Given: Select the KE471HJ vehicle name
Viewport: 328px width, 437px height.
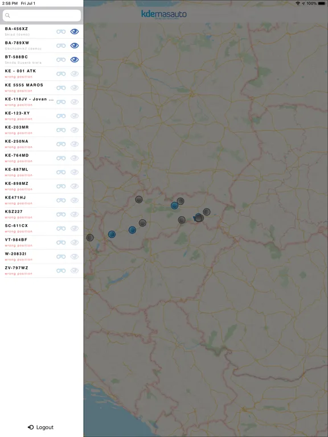Looking at the screenshot, I should 15,197.
